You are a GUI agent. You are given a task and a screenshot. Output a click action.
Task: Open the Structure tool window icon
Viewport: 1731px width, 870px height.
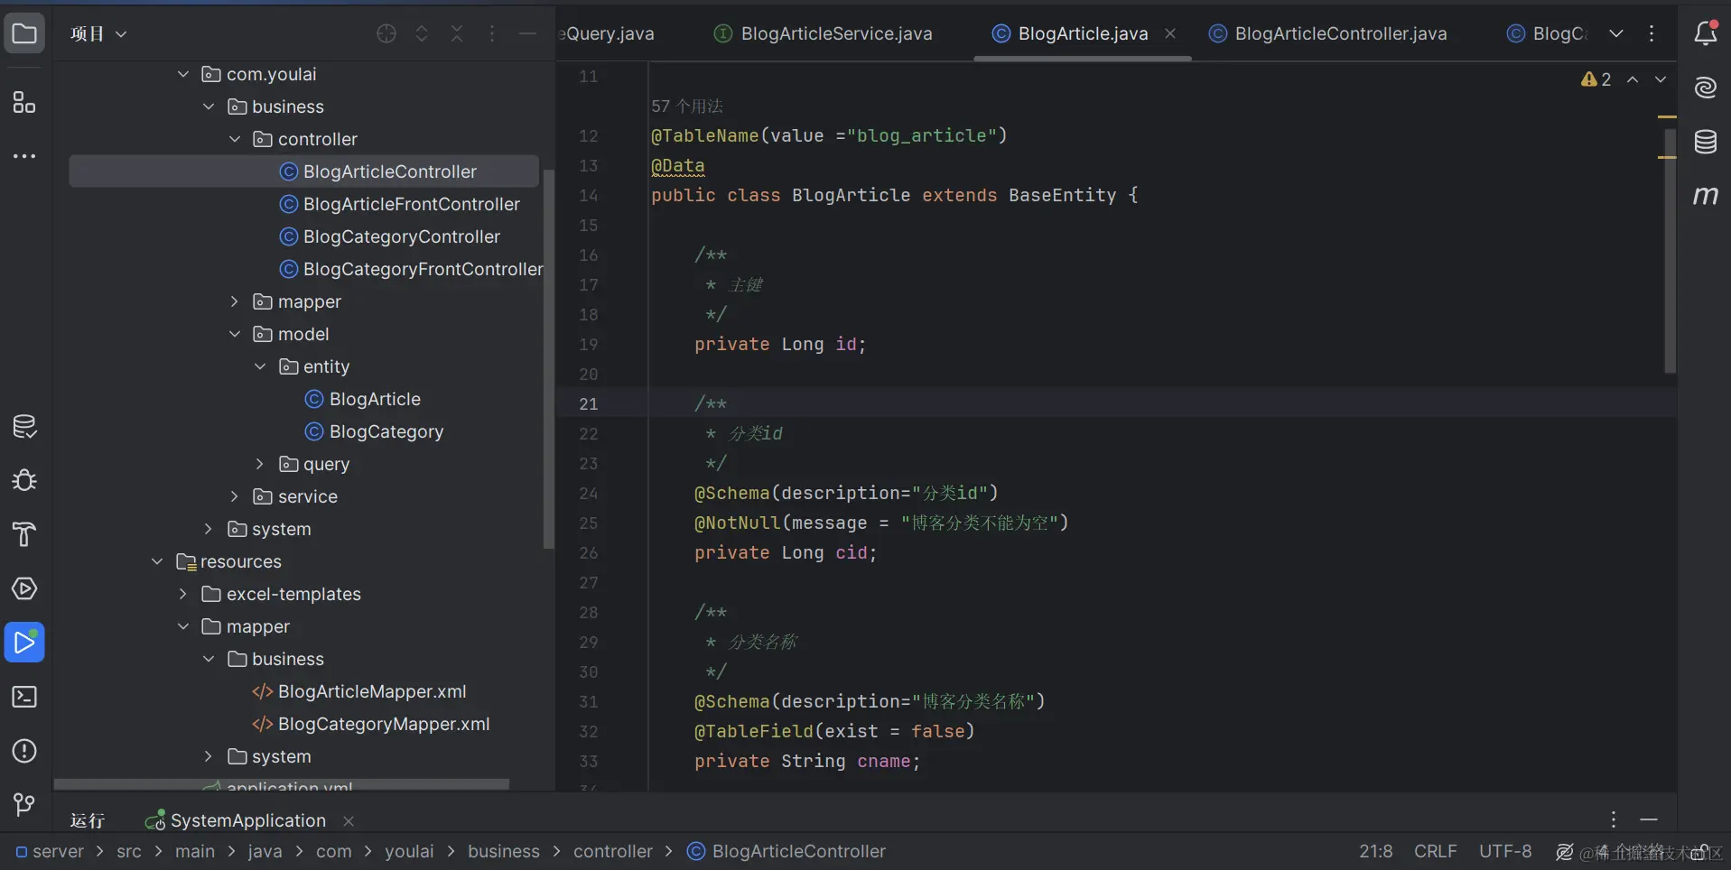[24, 102]
